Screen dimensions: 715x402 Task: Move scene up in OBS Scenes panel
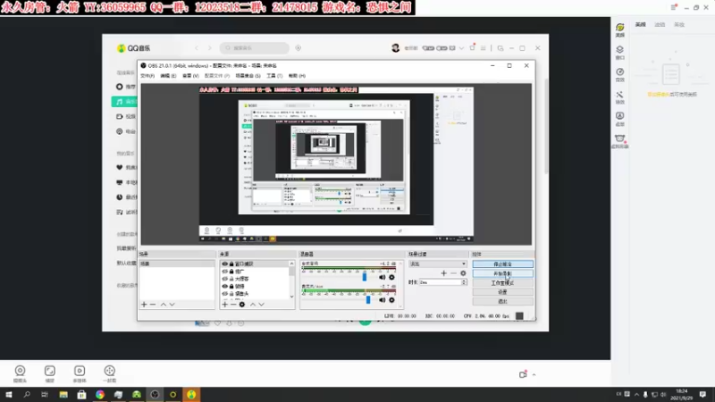[x=164, y=304]
